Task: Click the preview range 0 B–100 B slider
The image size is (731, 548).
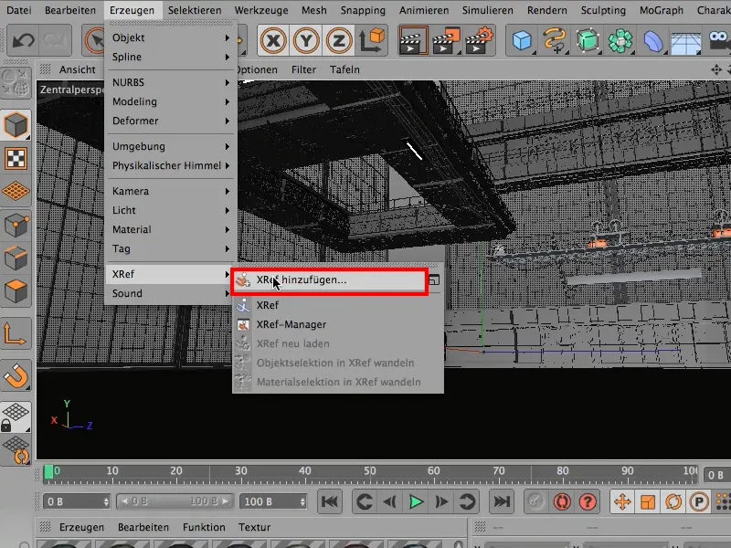Action: click(x=175, y=501)
